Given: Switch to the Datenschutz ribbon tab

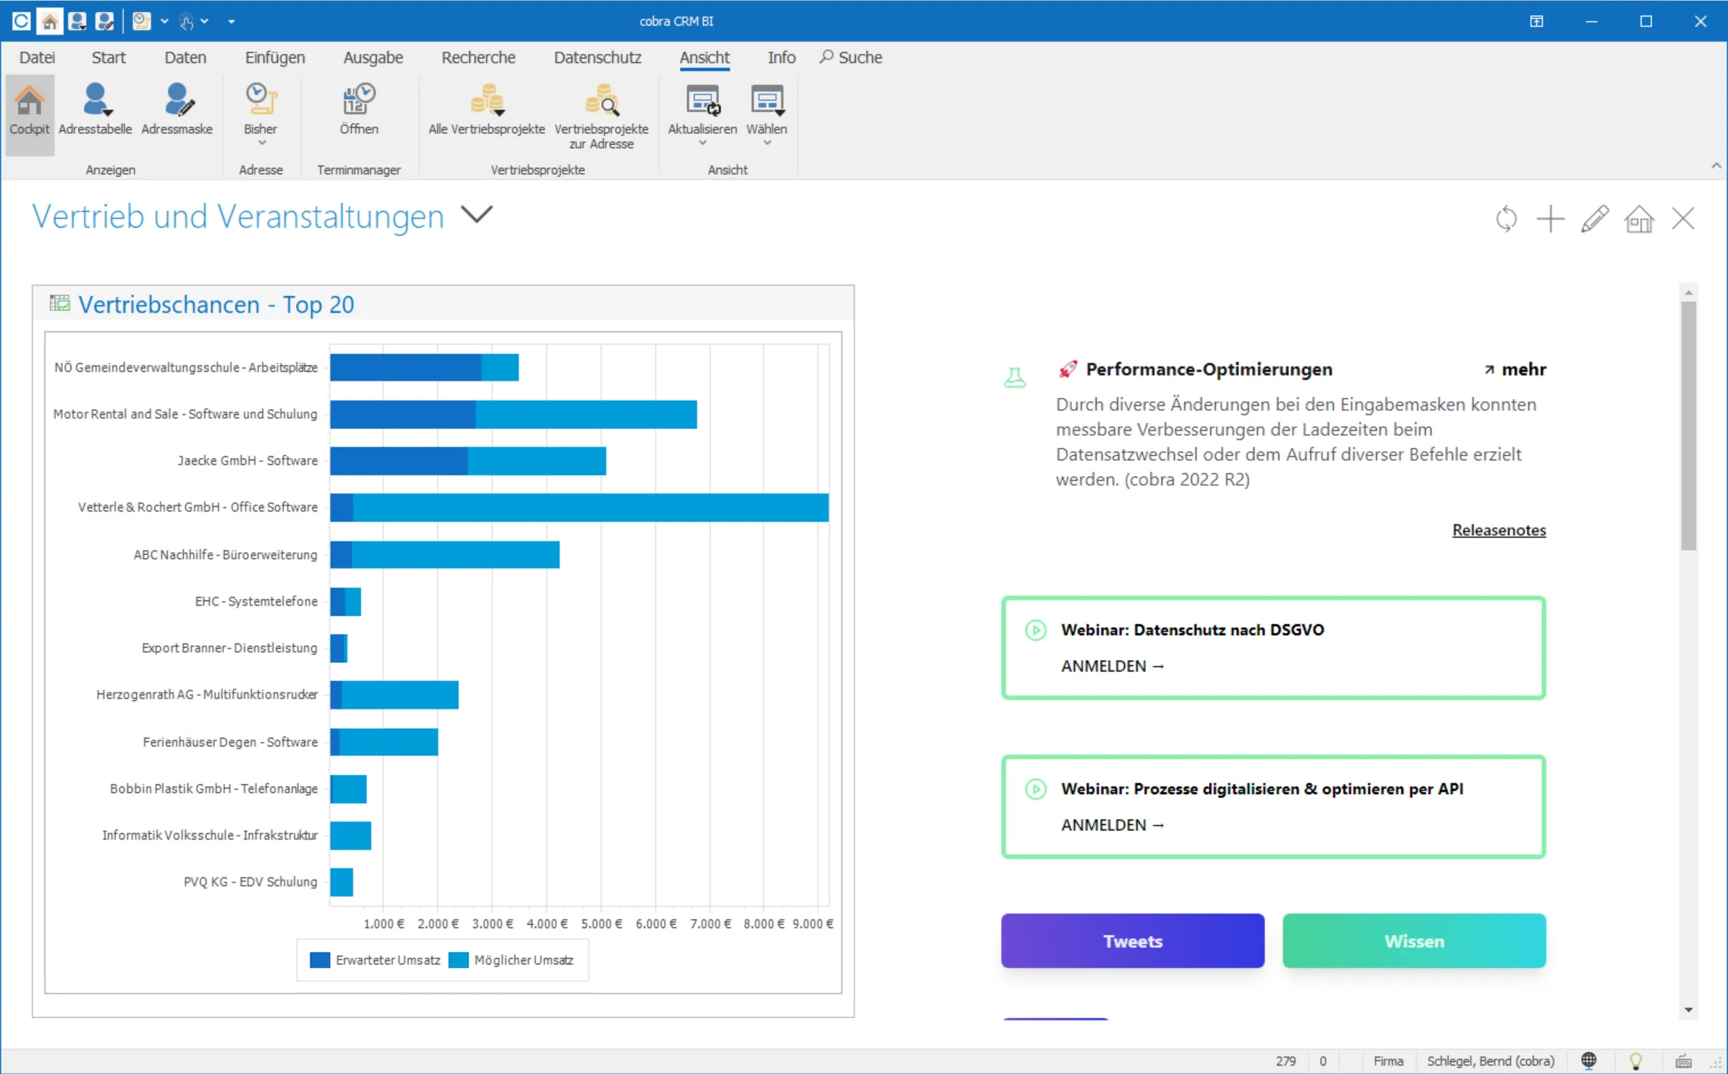Looking at the screenshot, I should (597, 58).
